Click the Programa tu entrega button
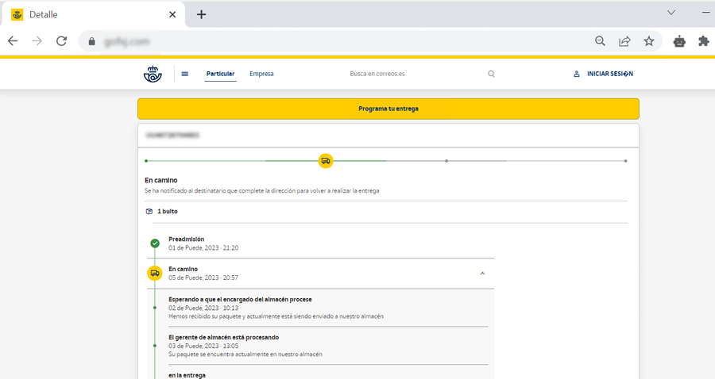 tap(388, 109)
